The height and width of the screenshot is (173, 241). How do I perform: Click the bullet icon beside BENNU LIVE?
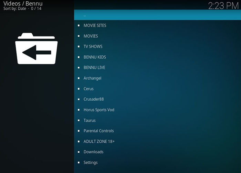pyautogui.click(x=79, y=68)
